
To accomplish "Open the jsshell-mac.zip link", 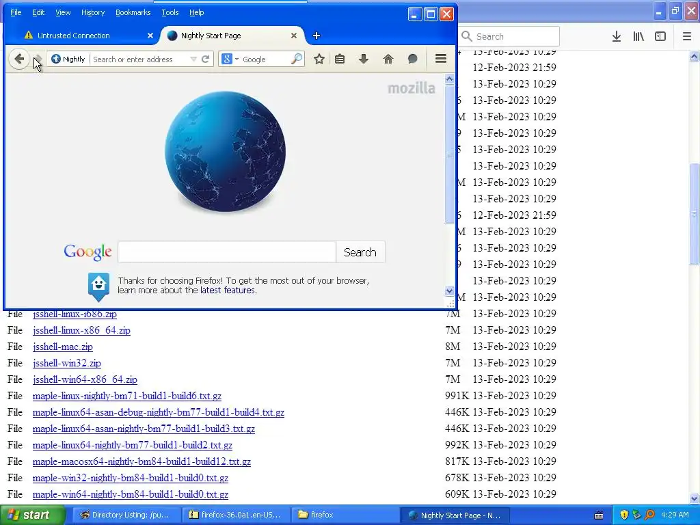I will pos(62,347).
